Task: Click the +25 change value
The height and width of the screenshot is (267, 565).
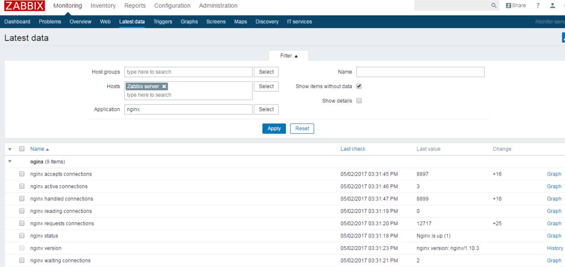Action: pyautogui.click(x=497, y=223)
